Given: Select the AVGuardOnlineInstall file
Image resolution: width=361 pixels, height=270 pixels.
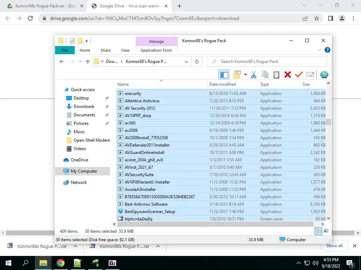Looking at the screenshot, I should [221, 153].
